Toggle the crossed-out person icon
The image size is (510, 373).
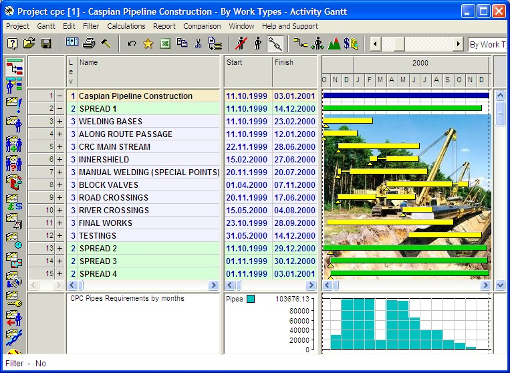tap(241, 43)
